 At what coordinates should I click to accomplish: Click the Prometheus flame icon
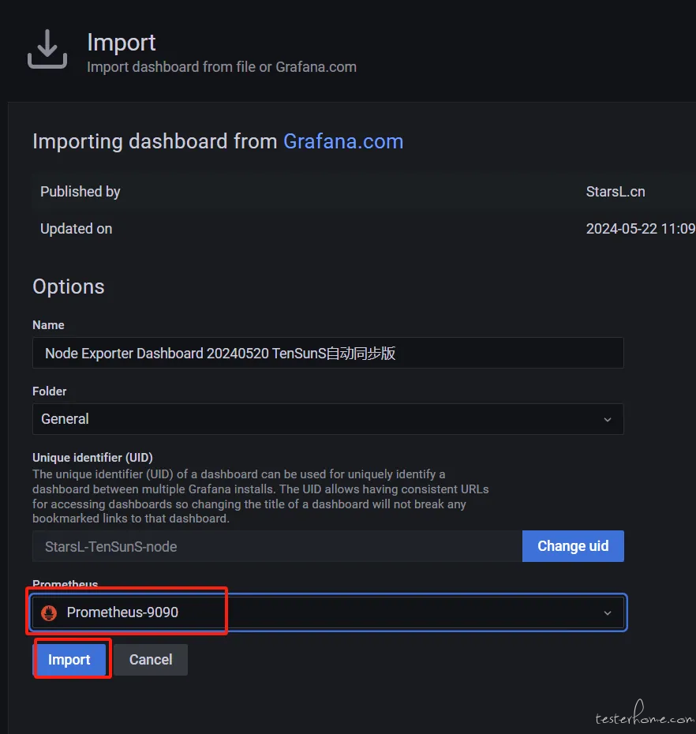(49, 612)
